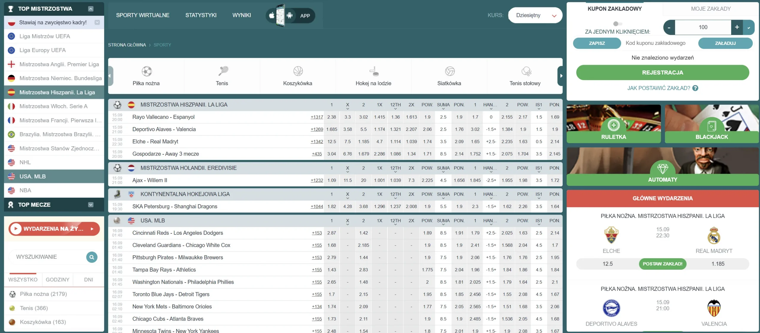Screen dimensions: 760x333
Task: Click the Zapisz coupon button
Action: pyautogui.click(x=597, y=43)
